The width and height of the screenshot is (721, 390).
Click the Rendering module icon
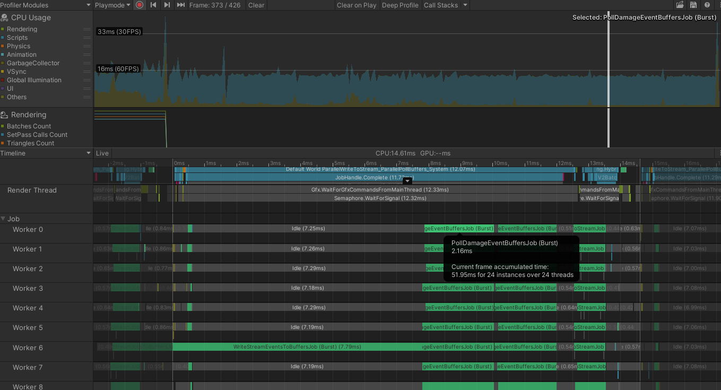pos(4,115)
